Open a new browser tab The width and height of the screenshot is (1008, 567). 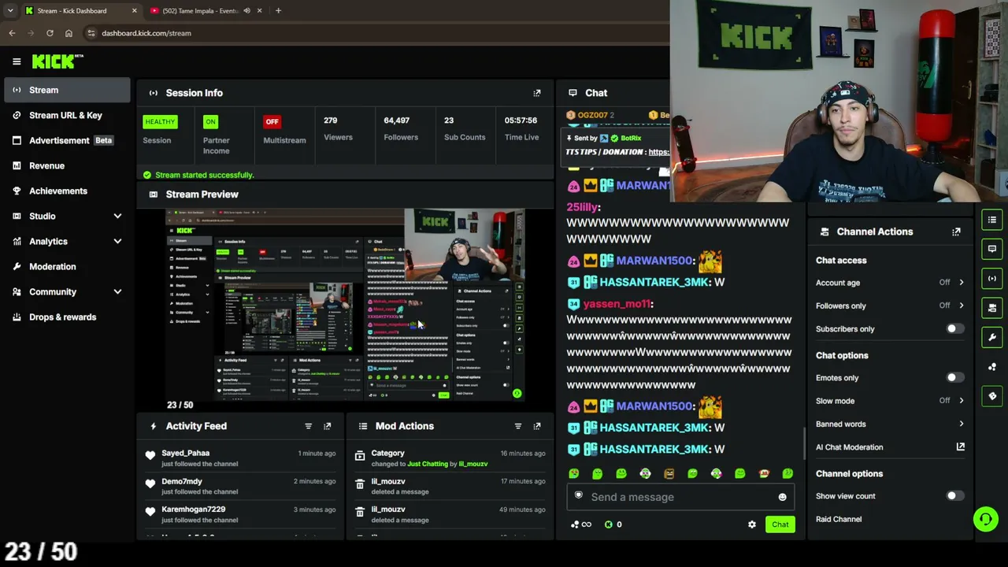pyautogui.click(x=278, y=11)
